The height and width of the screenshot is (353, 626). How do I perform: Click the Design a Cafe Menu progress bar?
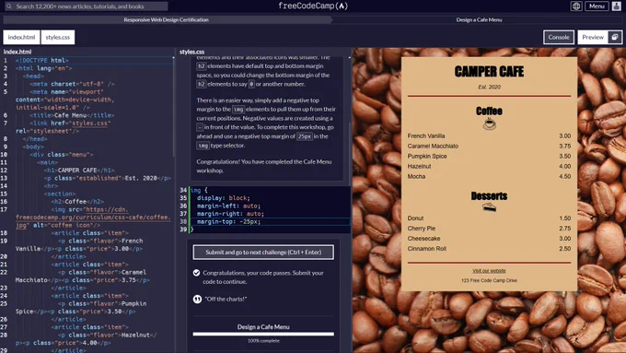(263, 334)
